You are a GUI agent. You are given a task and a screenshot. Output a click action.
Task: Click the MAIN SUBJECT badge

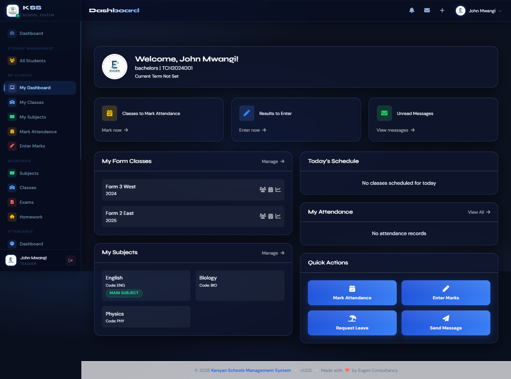coord(124,293)
